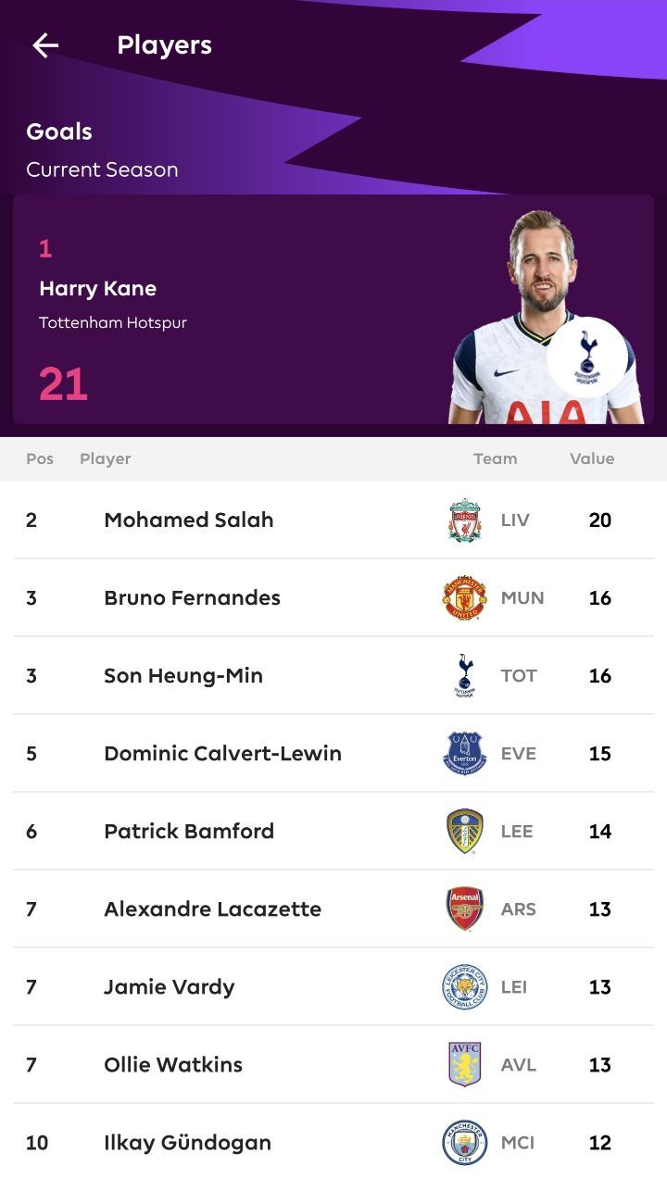Tap the Harry Kane name on top card
Image resolution: width=667 pixels, height=1178 pixels.
tap(97, 289)
